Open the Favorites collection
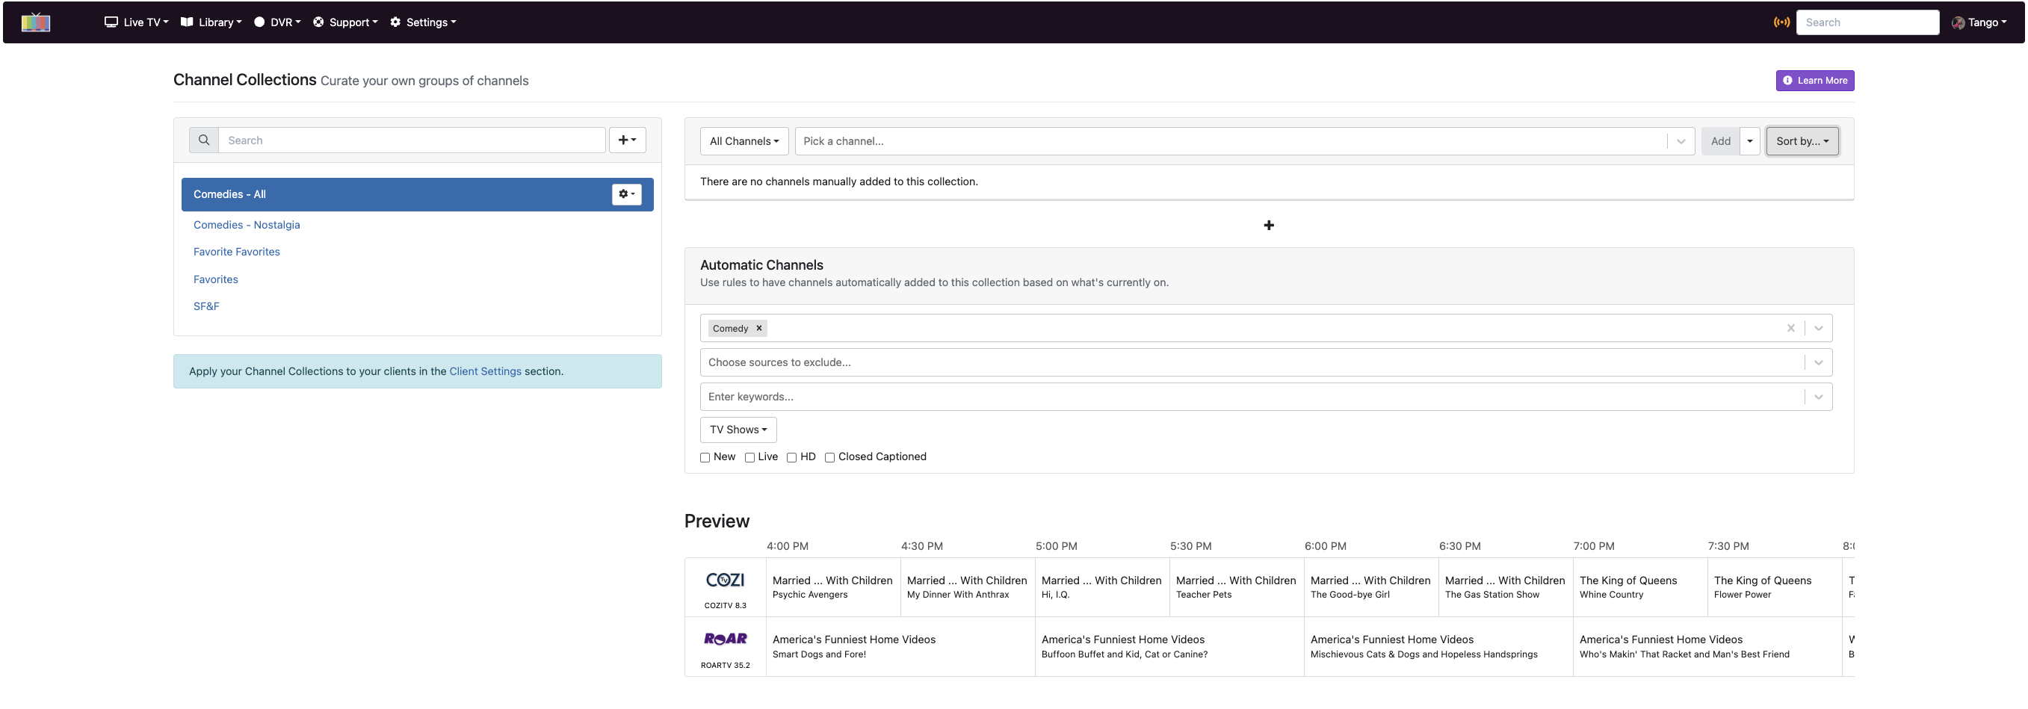 coord(216,279)
